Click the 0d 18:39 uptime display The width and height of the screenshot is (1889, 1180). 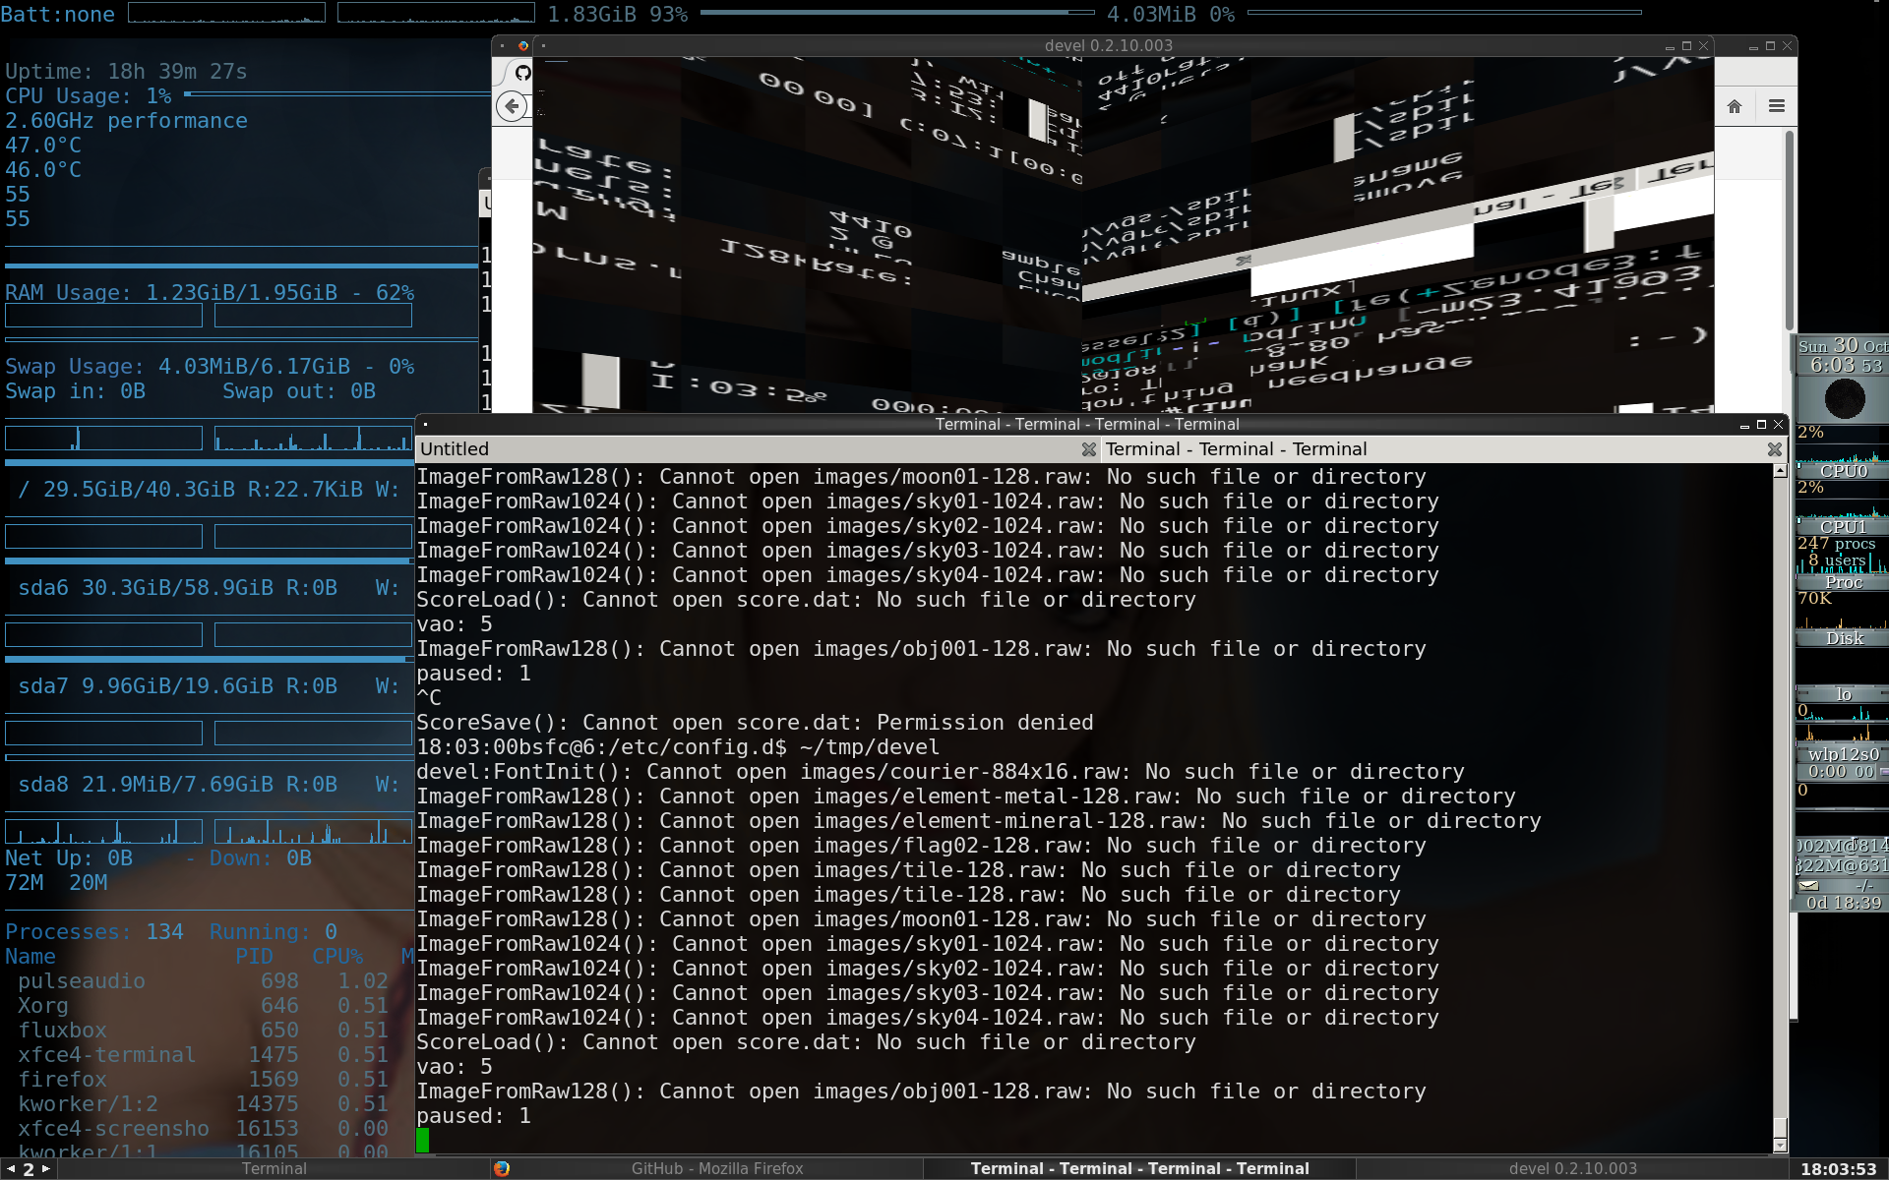[x=1843, y=903]
